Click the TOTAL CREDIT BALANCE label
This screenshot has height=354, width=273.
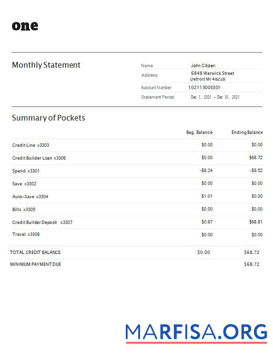click(35, 253)
